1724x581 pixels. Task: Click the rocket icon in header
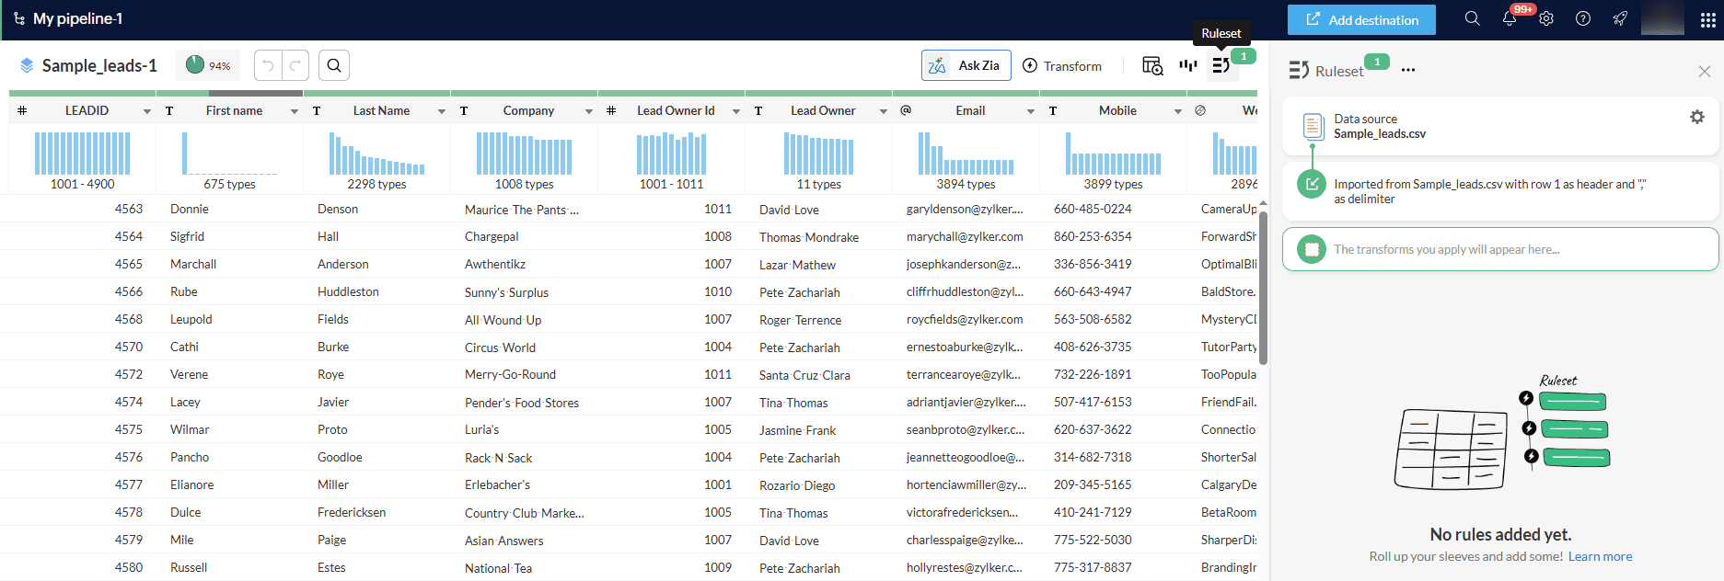coord(1620,18)
